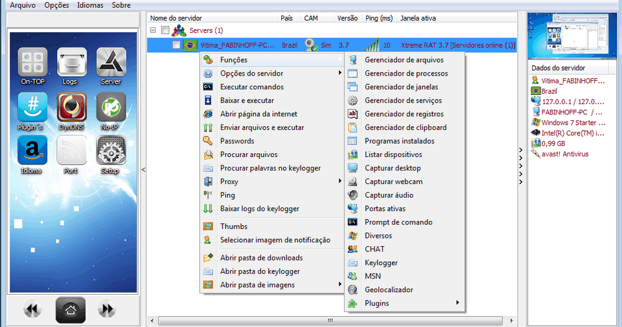This screenshot has height=327, width=622.
Task: Choose Baixar logs do keylogger
Action: click(272, 209)
